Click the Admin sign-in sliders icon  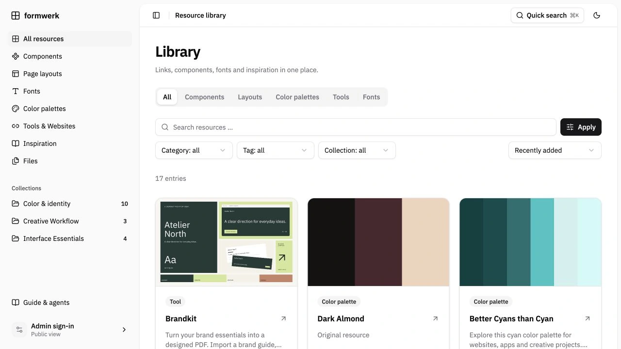[x=19, y=330]
